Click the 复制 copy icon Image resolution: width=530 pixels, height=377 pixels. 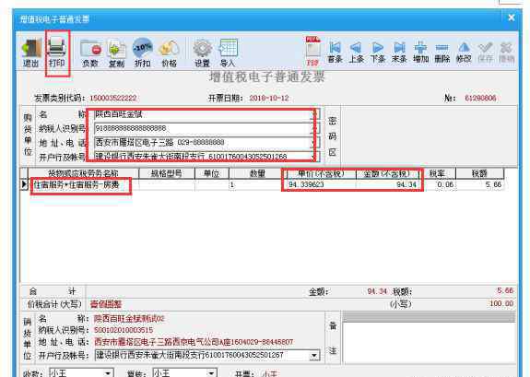pyautogui.click(x=117, y=53)
